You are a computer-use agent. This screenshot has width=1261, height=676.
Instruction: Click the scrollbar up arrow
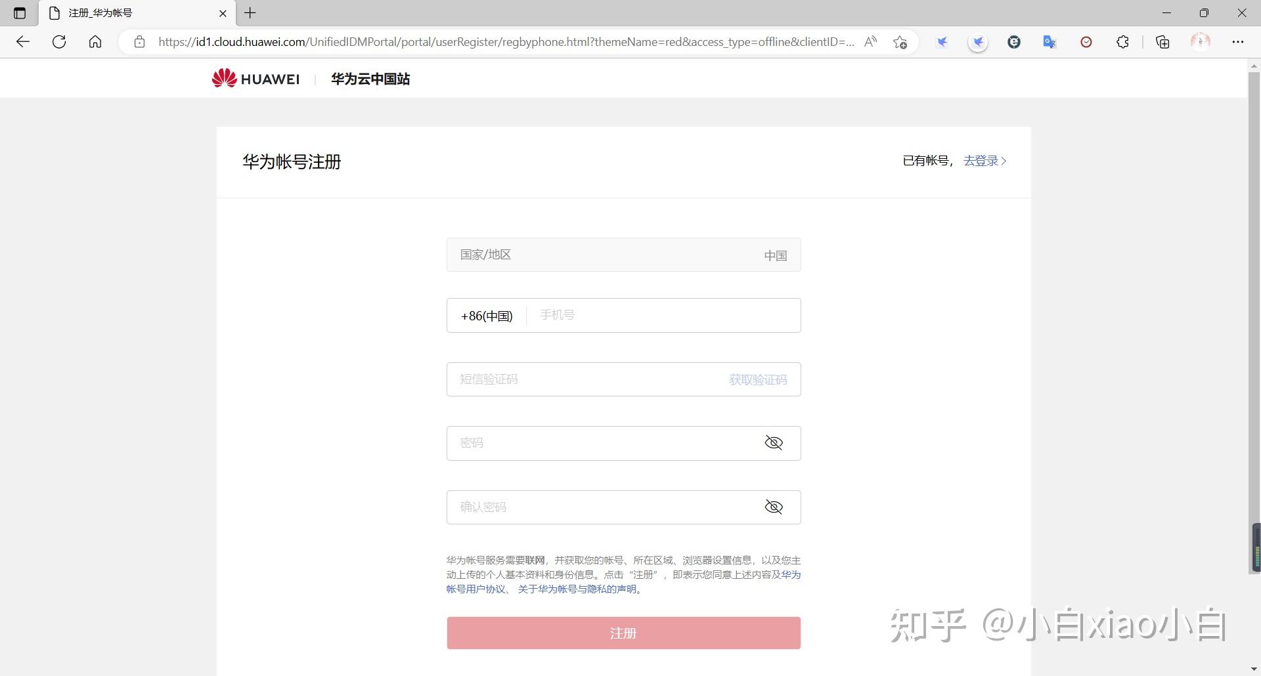click(x=1254, y=66)
